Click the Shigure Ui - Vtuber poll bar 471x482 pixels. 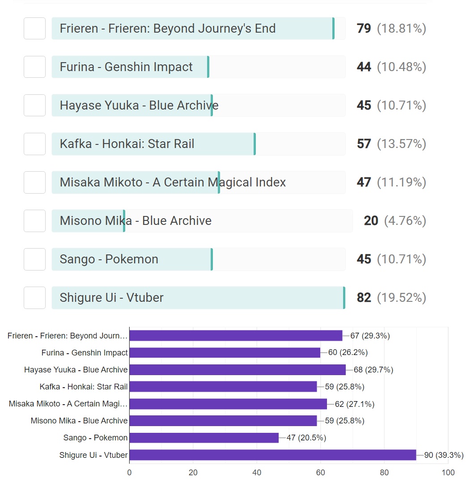click(x=198, y=298)
